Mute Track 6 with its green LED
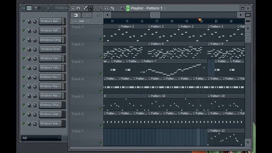This screenshot has width=272, height=153. 101,126
